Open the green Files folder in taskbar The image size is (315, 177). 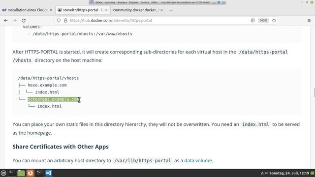tap(21, 173)
